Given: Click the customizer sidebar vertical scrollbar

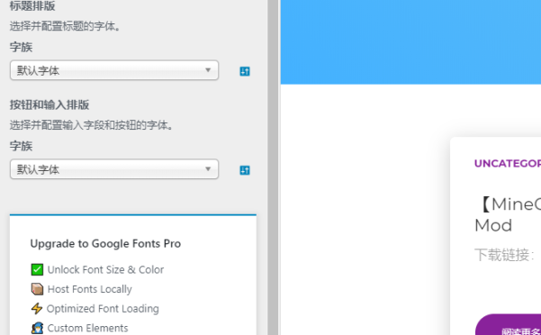Looking at the screenshot, I should (x=273, y=167).
